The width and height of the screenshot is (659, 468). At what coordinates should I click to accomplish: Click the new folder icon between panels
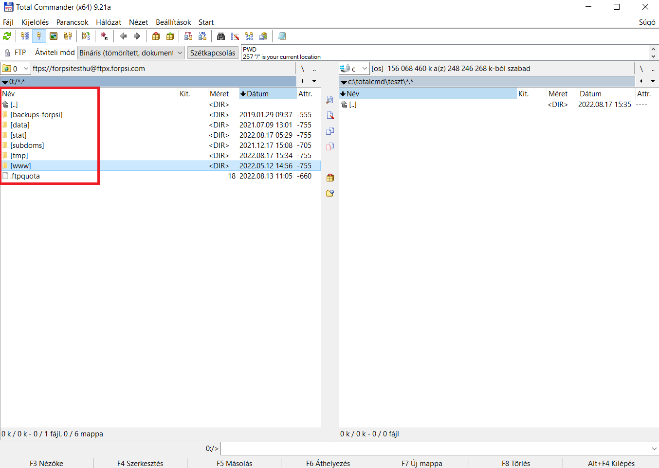pyautogui.click(x=330, y=193)
